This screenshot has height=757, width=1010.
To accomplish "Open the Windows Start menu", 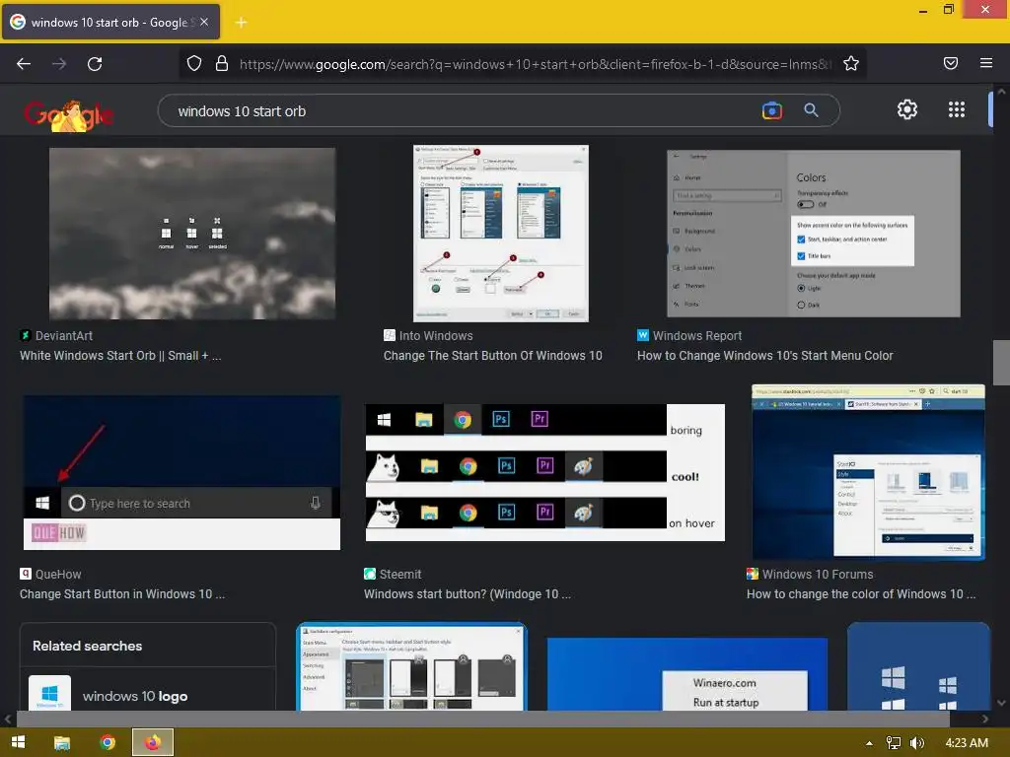I will (x=18, y=742).
